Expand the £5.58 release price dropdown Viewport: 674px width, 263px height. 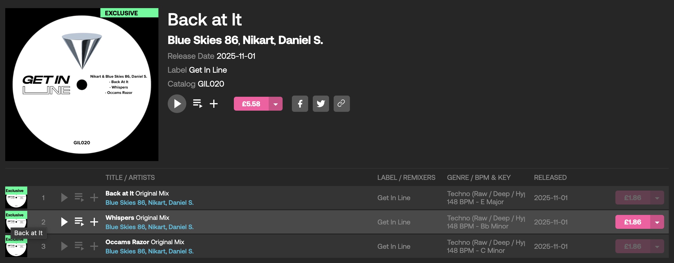(276, 104)
